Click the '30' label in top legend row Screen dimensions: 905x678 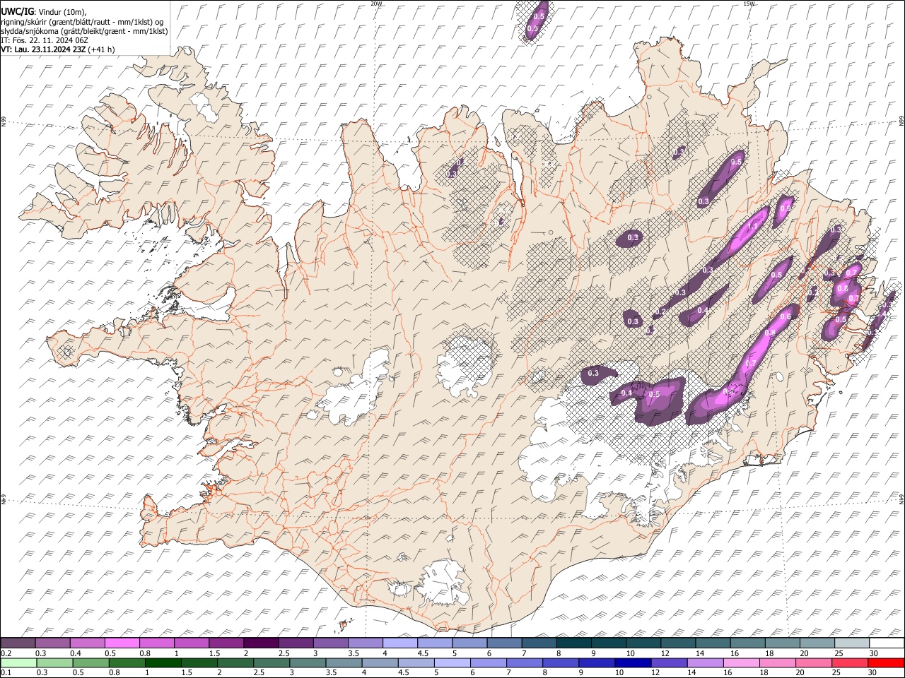point(874,653)
